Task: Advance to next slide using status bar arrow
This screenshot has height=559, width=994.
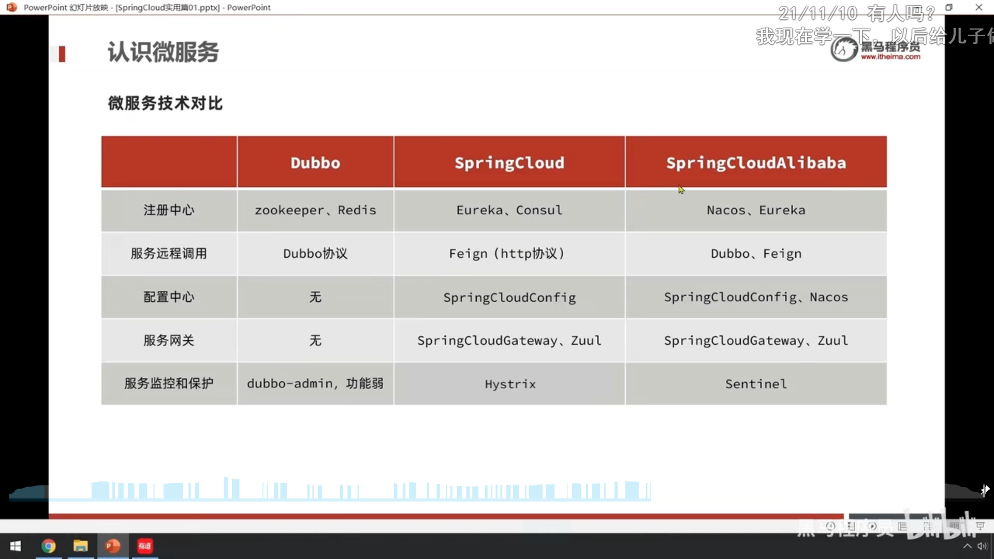Action: click(872, 526)
